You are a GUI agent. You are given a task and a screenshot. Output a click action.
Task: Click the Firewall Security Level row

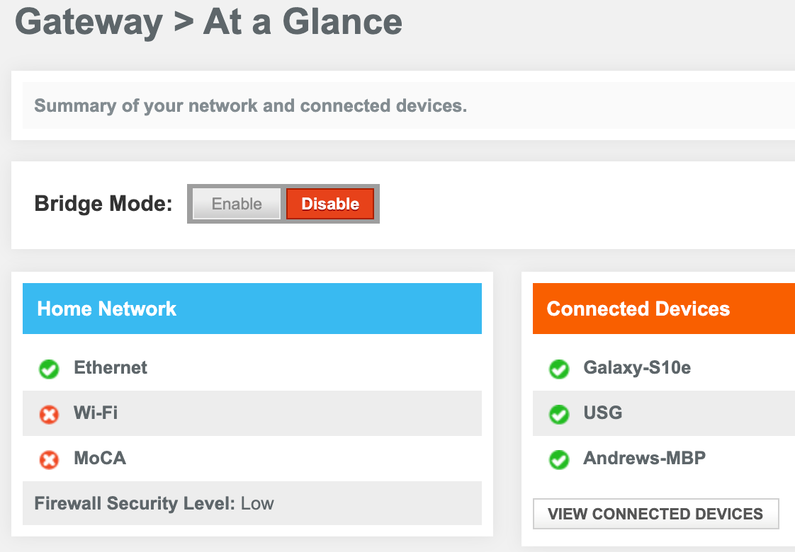(x=154, y=504)
